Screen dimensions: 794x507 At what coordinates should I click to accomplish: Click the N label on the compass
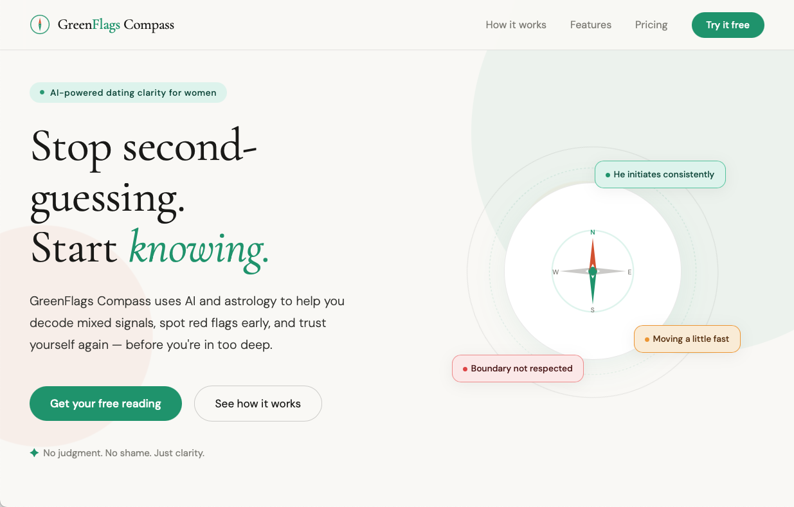(x=593, y=232)
